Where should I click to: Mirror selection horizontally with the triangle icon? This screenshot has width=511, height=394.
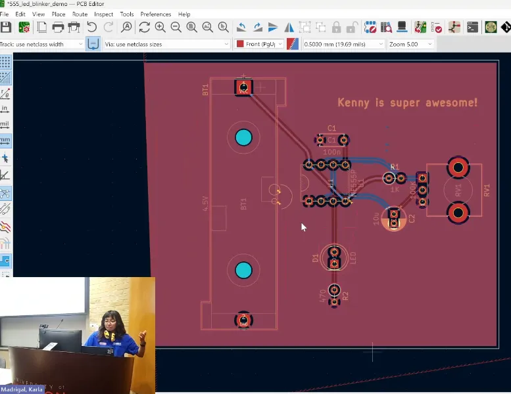point(289,28)
